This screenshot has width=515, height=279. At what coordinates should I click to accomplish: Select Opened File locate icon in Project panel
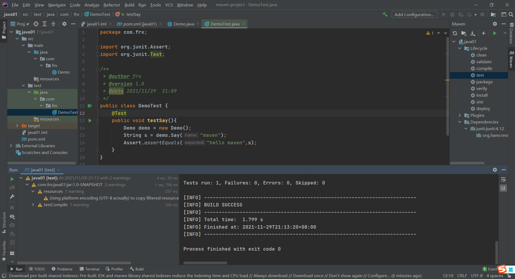36,24
